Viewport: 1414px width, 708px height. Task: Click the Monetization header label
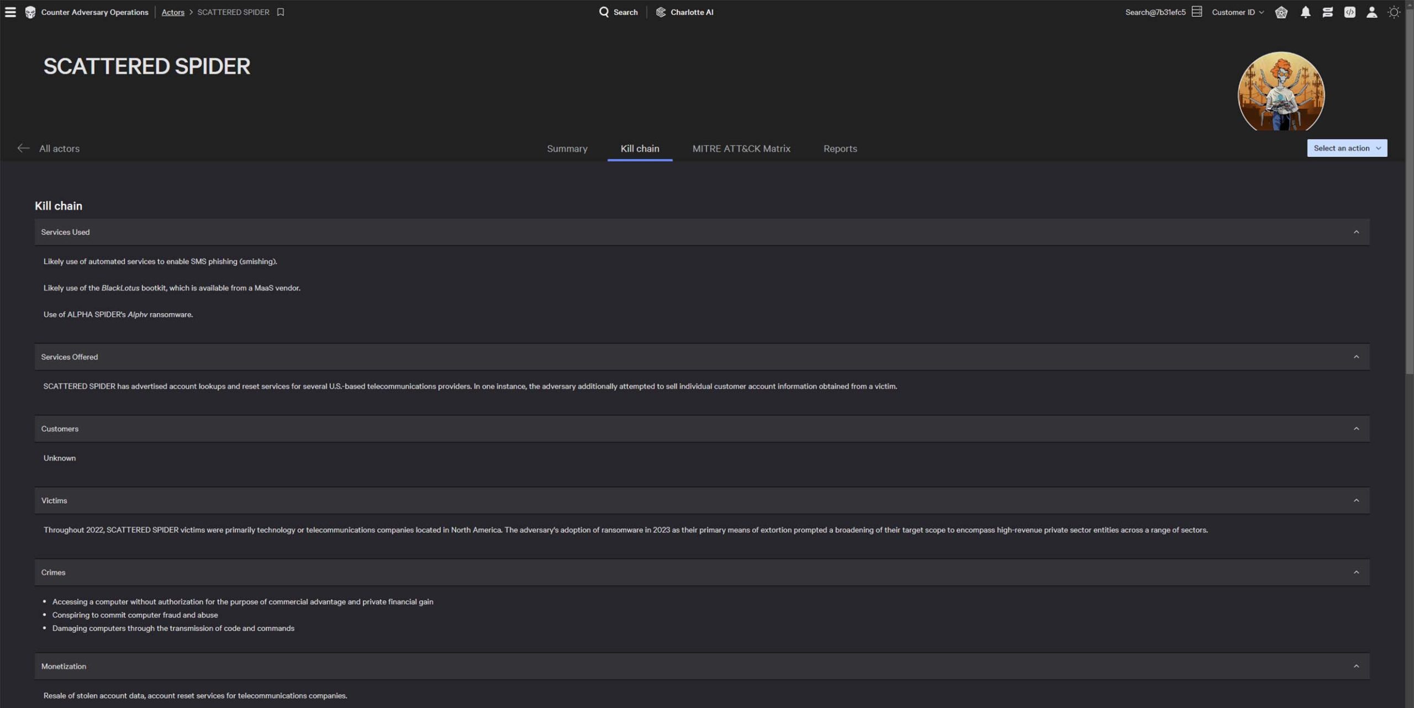[64, 666]
